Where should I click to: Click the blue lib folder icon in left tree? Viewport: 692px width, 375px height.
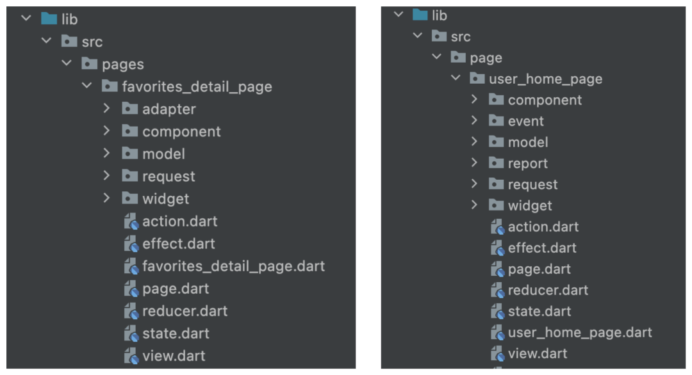click(49, 19)
